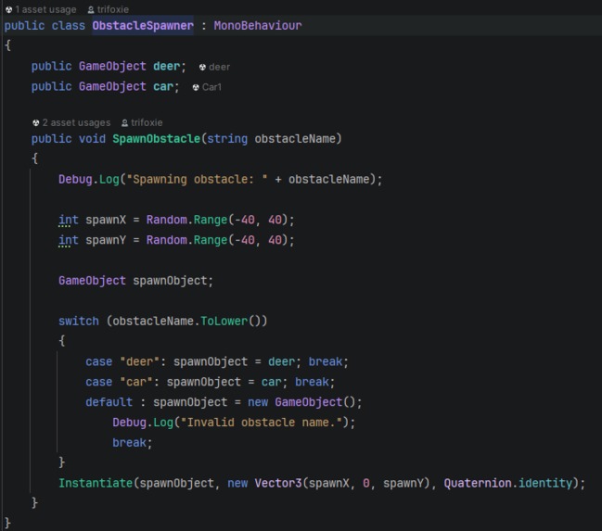Click Quaternion.identity in Instantiate call
Screen dimensions: 602x531
tap(508, 483)
